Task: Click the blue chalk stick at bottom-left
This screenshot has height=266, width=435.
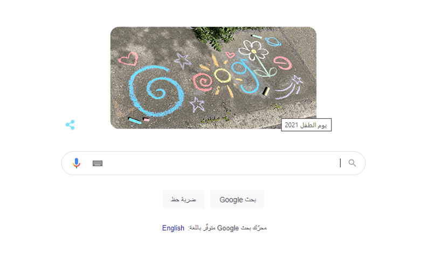Action: tap(135, 120)
